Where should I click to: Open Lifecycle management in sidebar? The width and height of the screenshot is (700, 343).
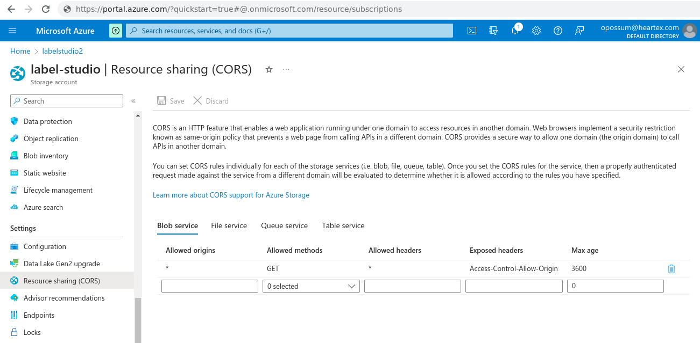coord(58,191)
